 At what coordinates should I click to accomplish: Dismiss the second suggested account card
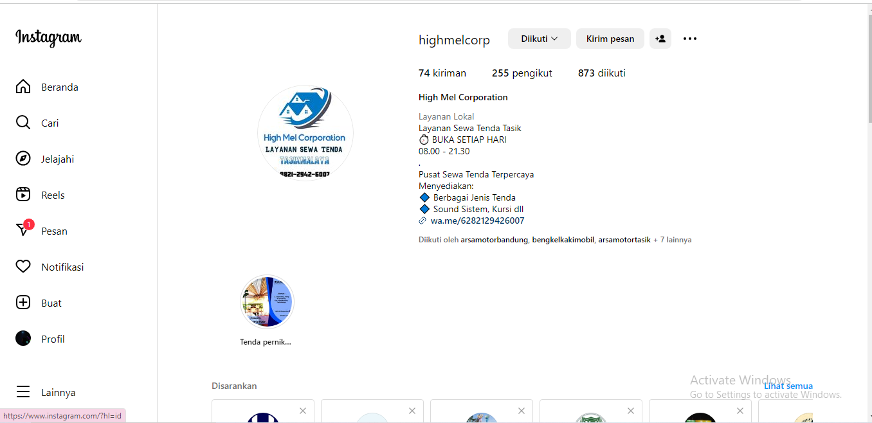(x=412, y=411)
